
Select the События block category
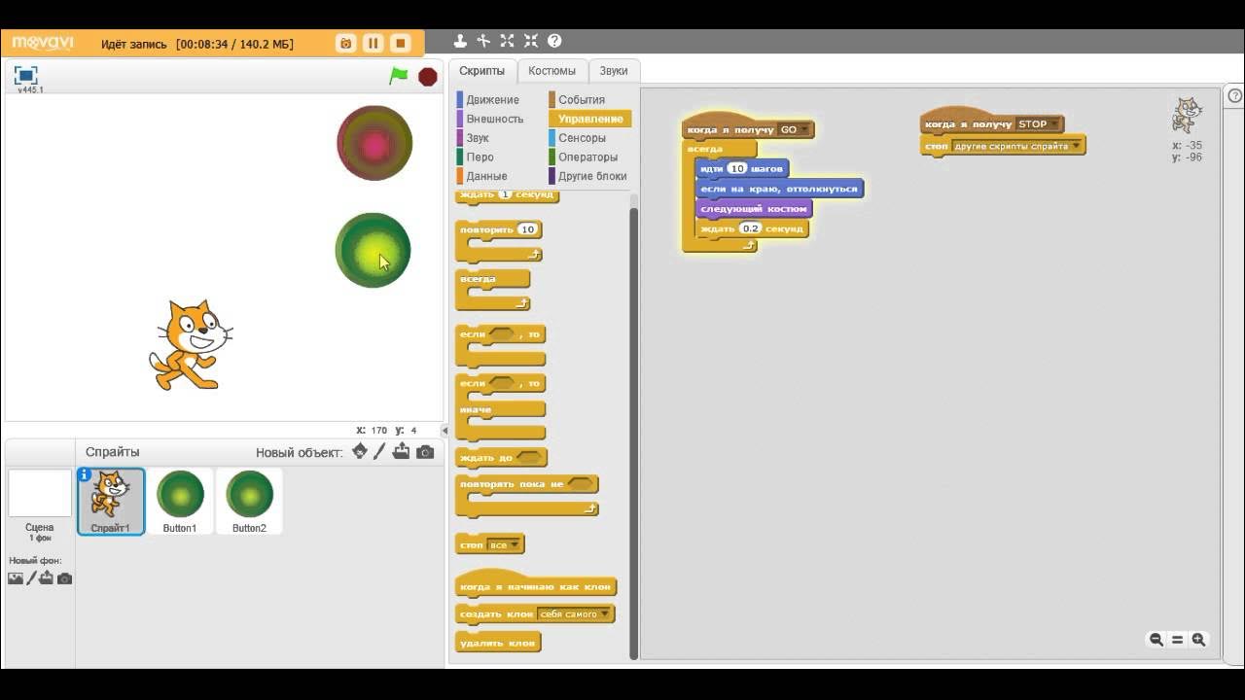582,99
